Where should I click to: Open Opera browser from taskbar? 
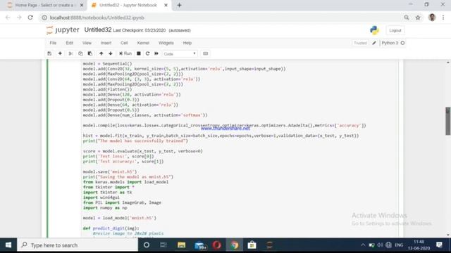(217, 245)
